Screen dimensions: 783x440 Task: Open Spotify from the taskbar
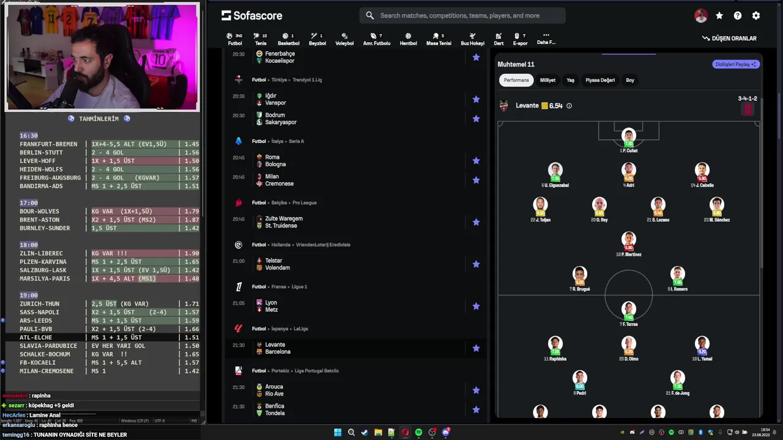pyautogui.click(x=418, y=432)
